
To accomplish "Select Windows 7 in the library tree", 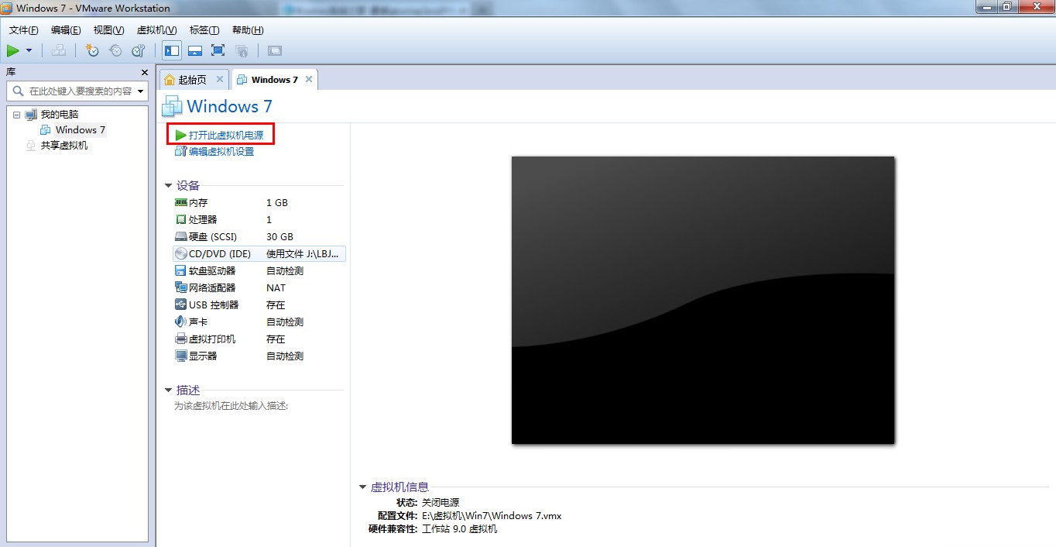I will 80,130.
